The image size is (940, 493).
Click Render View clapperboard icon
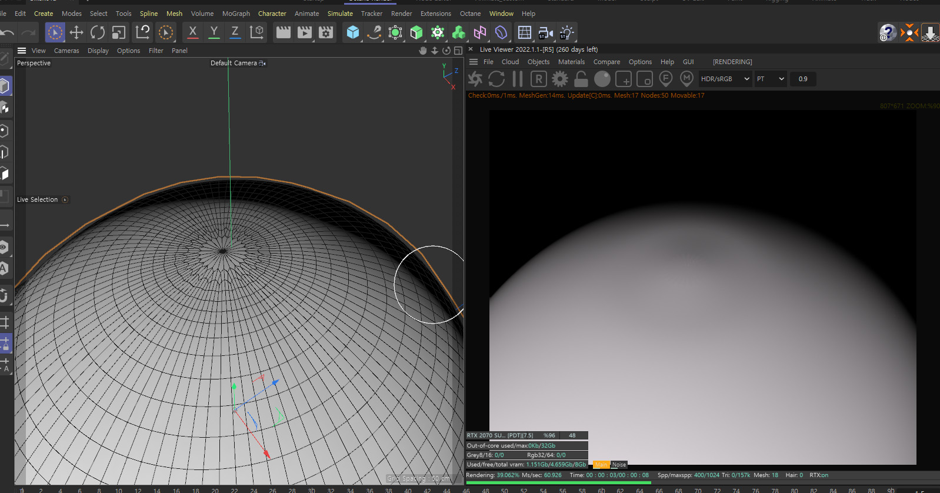pyautogui.click(x=284, y=32)
